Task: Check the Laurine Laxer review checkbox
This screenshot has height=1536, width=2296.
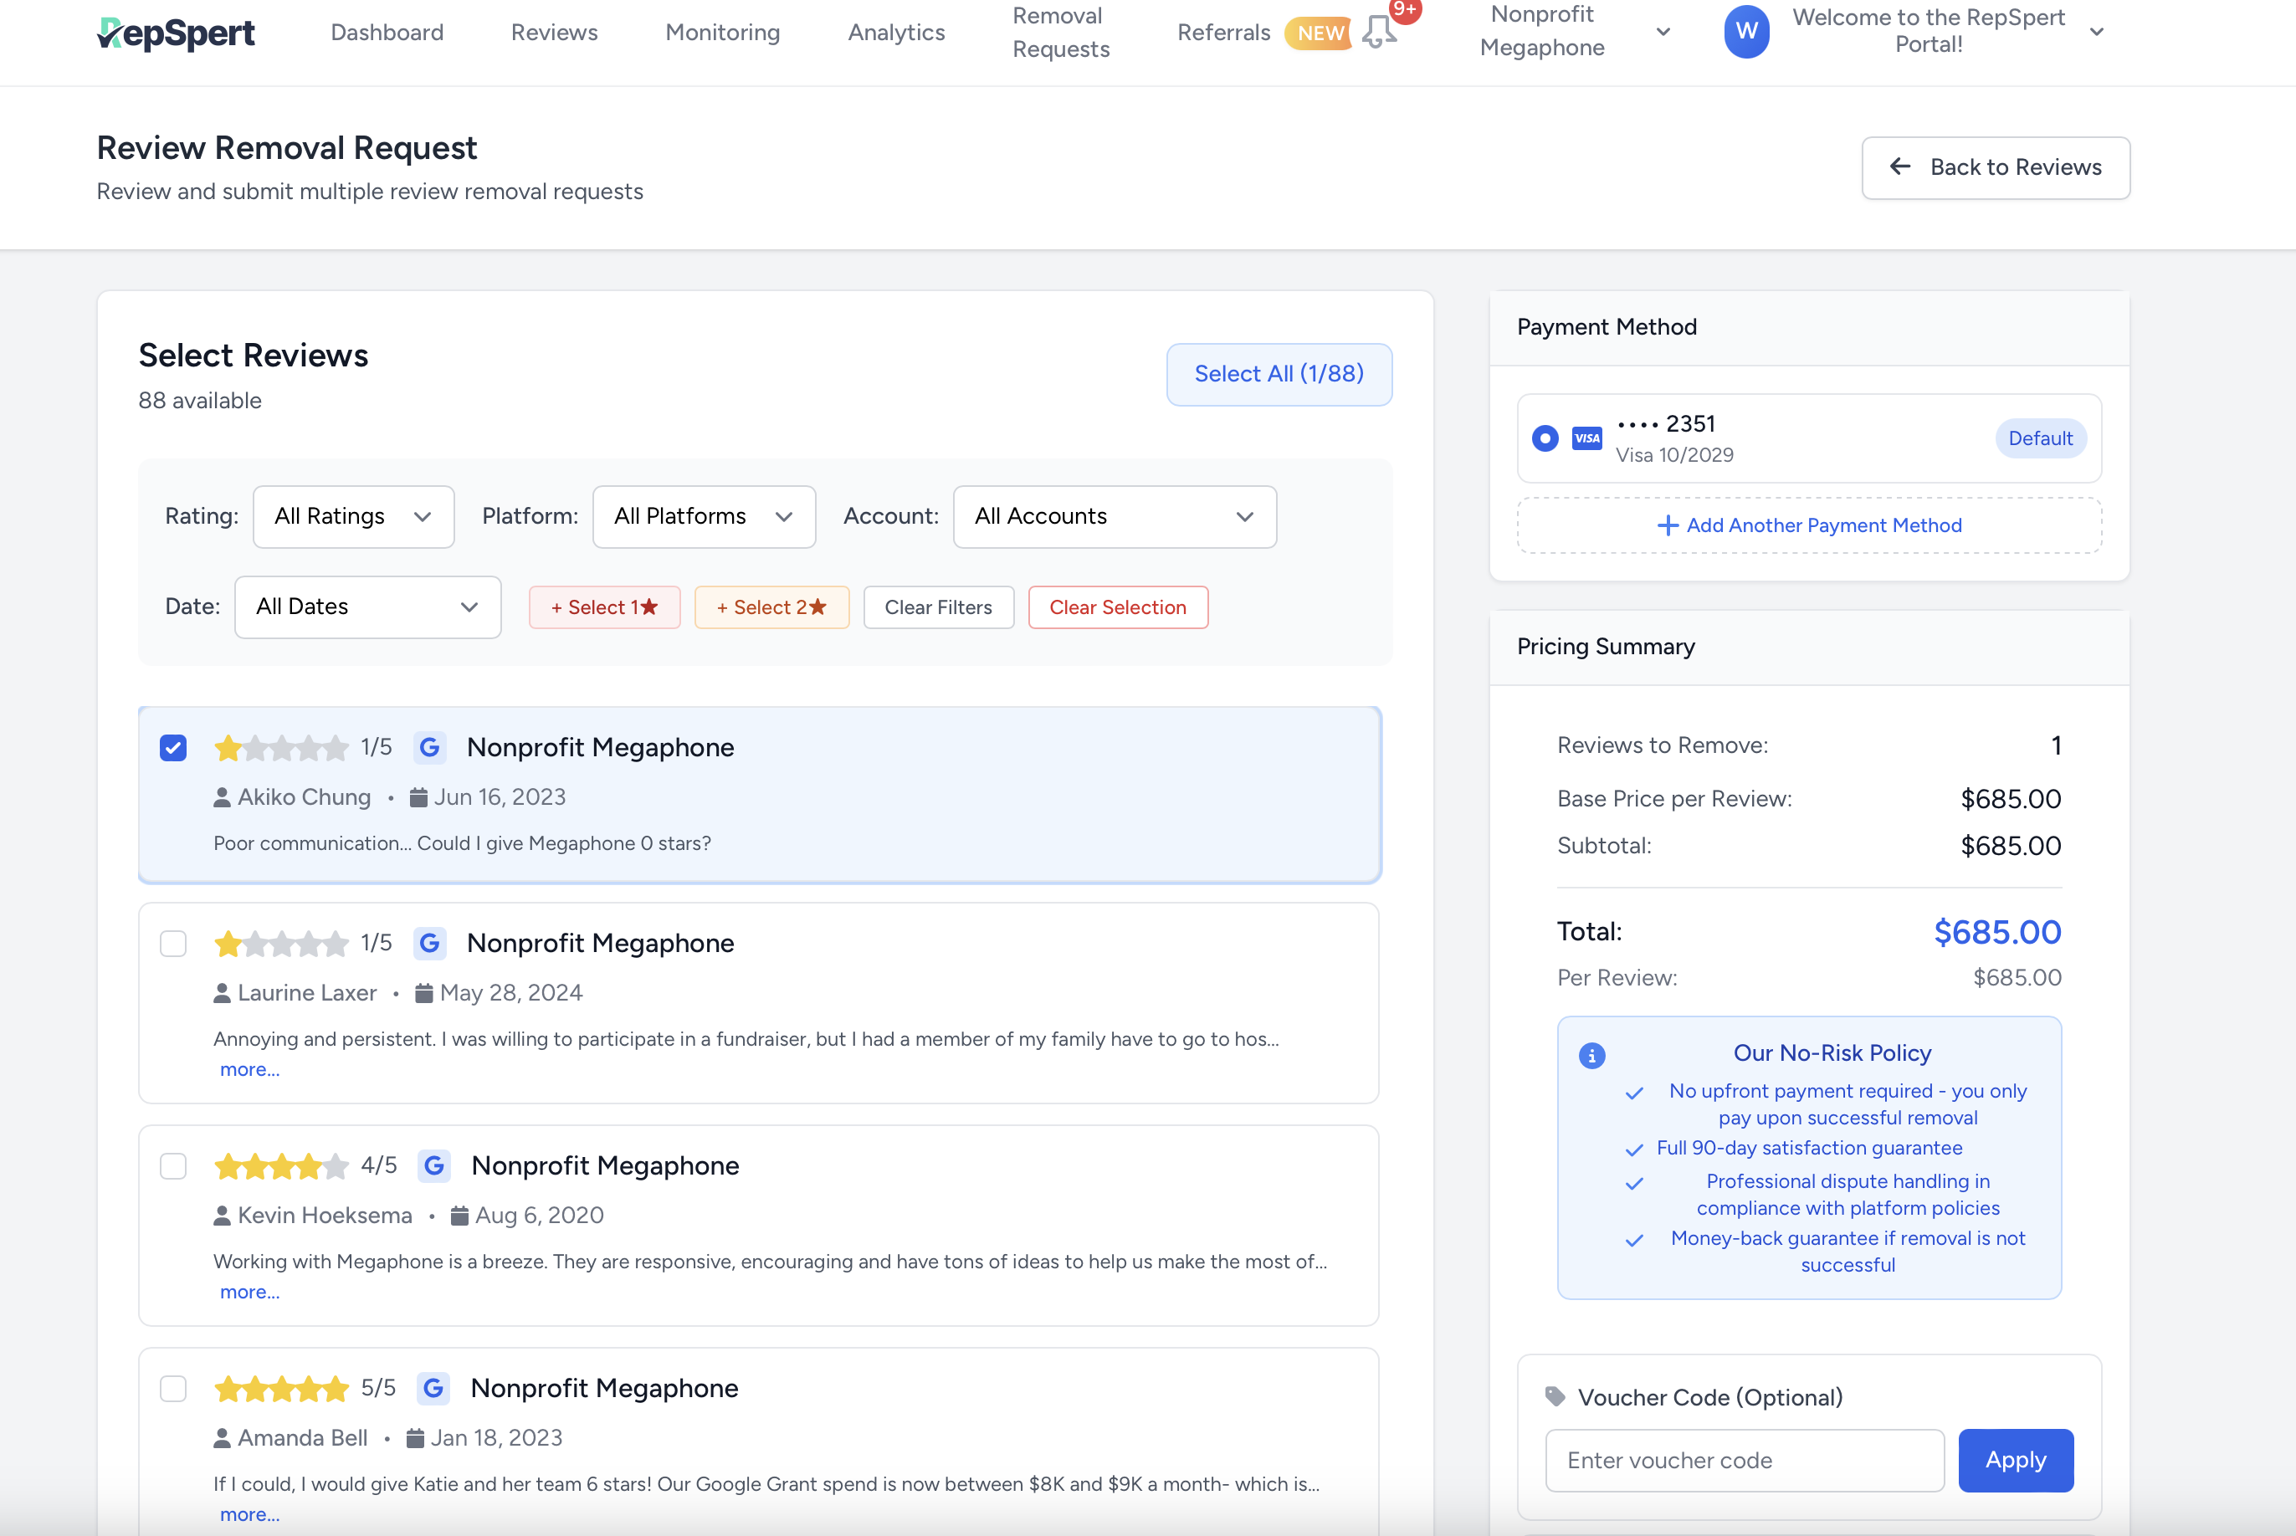Action: coord(173,944)
